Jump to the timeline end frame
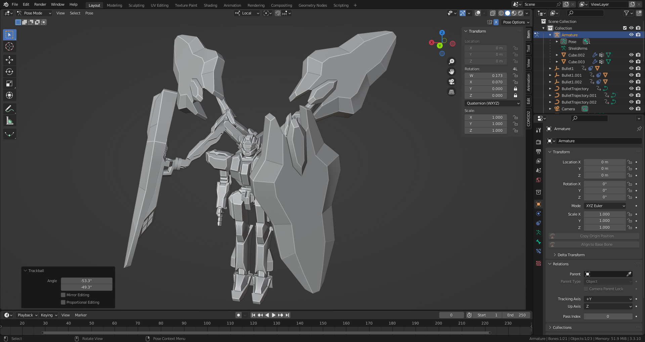Screen dimensions: 645x342 pyautogui.click(x=287, y=315)
